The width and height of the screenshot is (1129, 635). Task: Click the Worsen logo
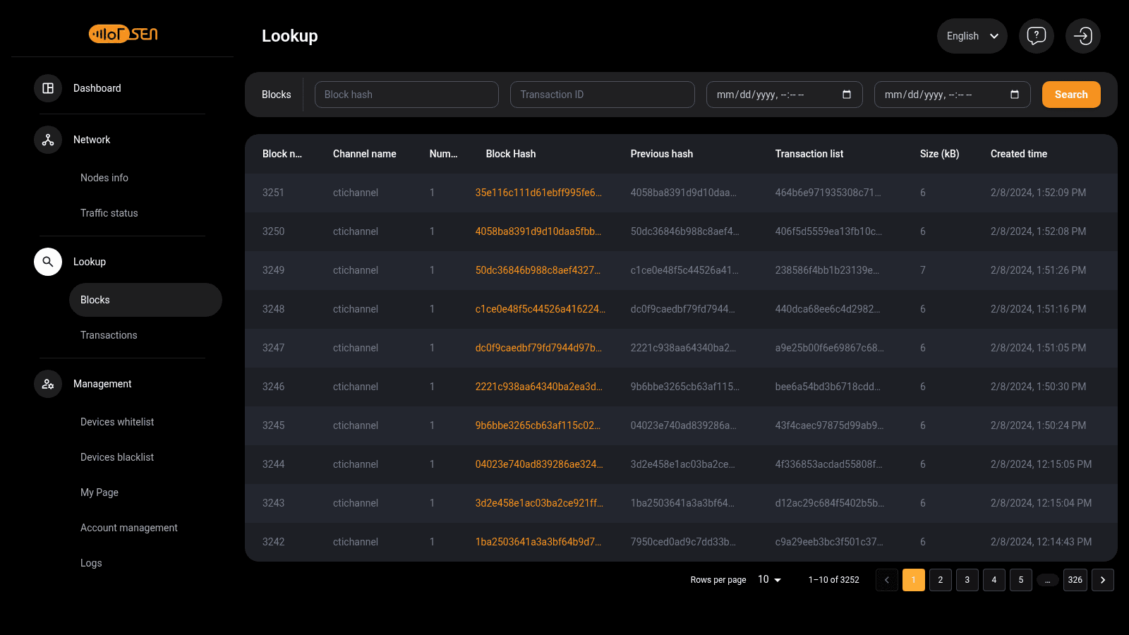[123, 33]
